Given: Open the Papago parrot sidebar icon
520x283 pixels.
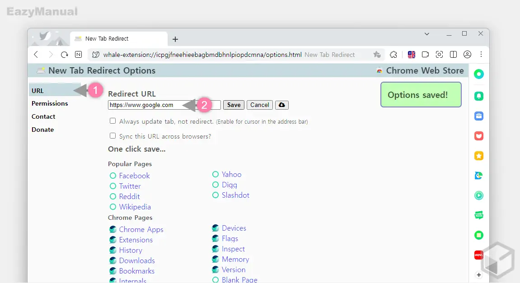Looking at the screenshot, I should (479, 176).
